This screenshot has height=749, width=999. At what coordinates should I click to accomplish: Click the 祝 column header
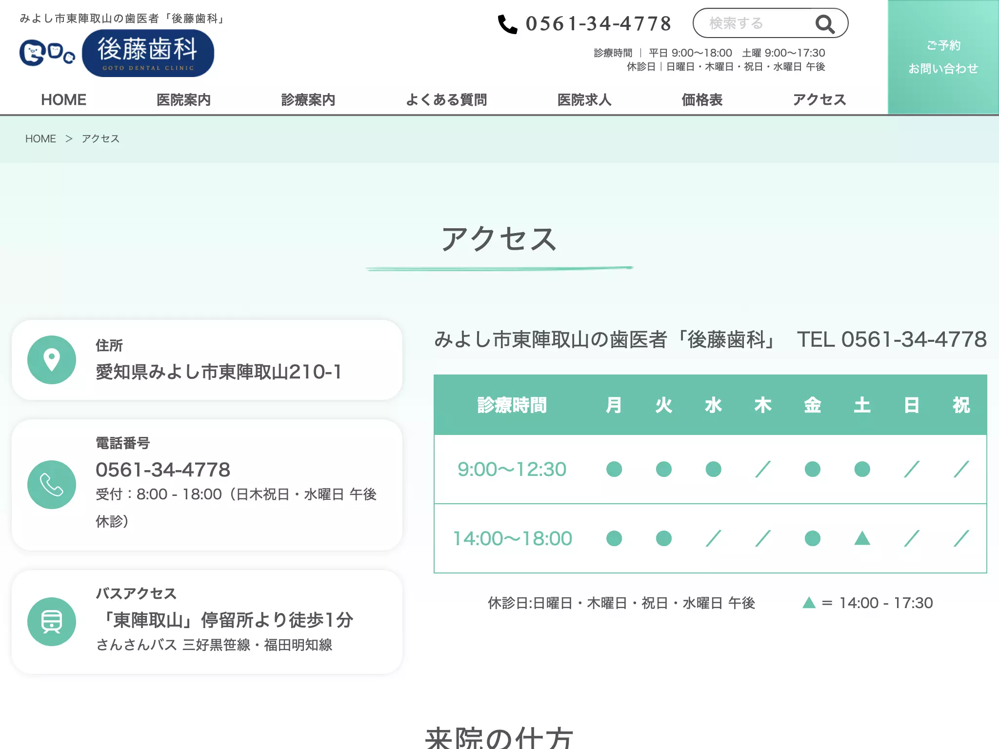tap(961, 405)
